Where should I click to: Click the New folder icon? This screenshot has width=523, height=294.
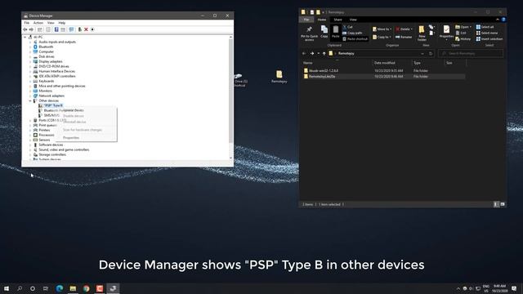pyautogui.click(x=422, y=33)
